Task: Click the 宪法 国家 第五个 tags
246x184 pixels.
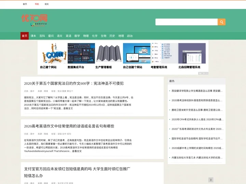Action: pyautogui.click(x=65, y=91)
